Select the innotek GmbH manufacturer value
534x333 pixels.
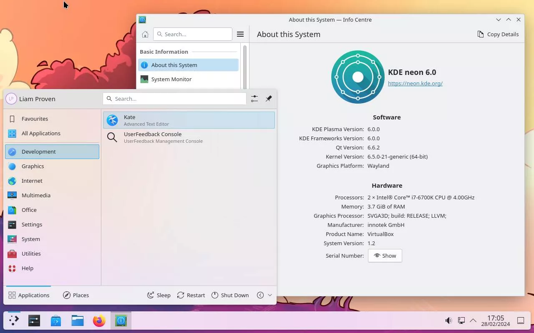coord(386,225)
